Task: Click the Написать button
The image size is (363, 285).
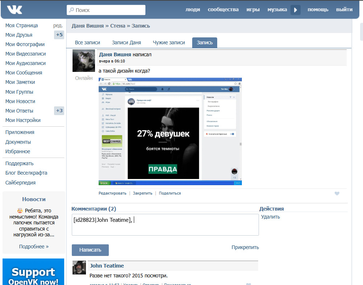Action: pos(90,250)
